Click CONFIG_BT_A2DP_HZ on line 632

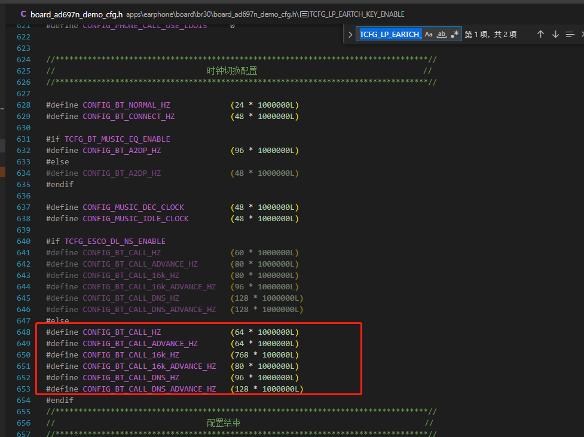[122, 151]
